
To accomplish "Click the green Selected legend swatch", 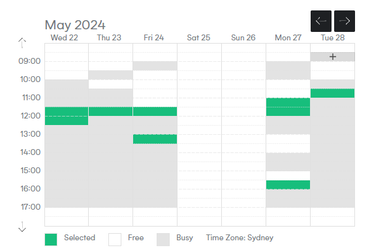I will coord(51,240).
